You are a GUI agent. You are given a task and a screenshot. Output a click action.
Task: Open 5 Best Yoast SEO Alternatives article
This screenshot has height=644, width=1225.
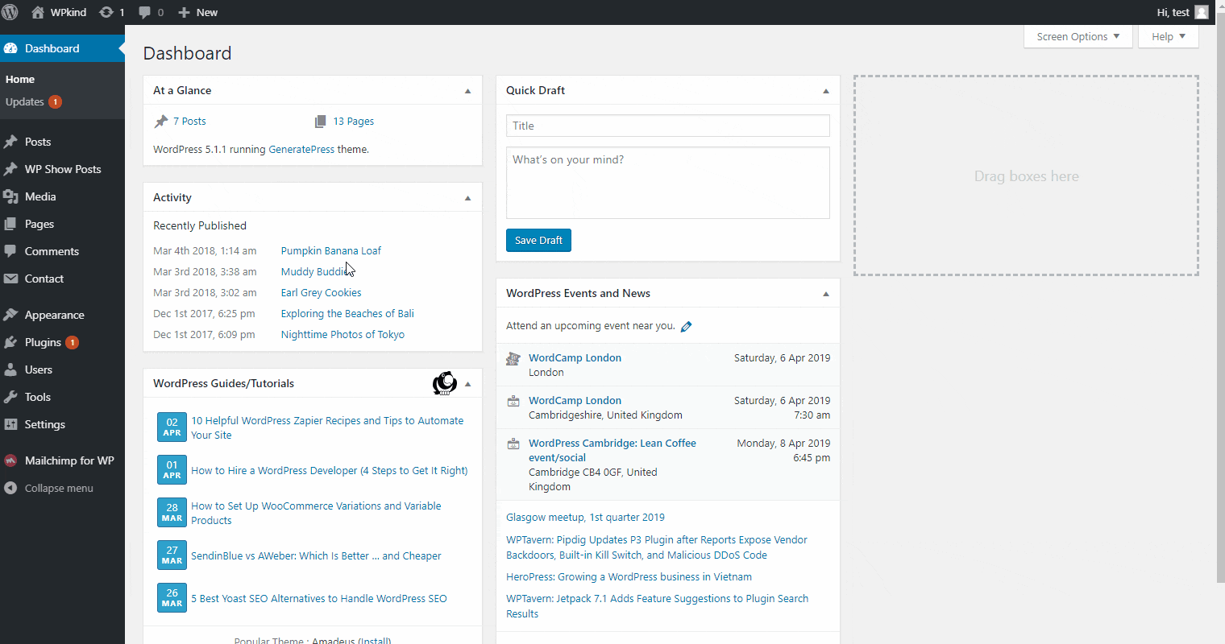point(319,599)
